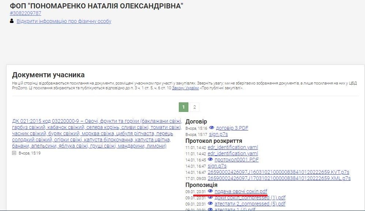Click the eye icon beside атестати 2_compressed (5).pdf
The image size is (365, 211).
(x=211, y=204)
